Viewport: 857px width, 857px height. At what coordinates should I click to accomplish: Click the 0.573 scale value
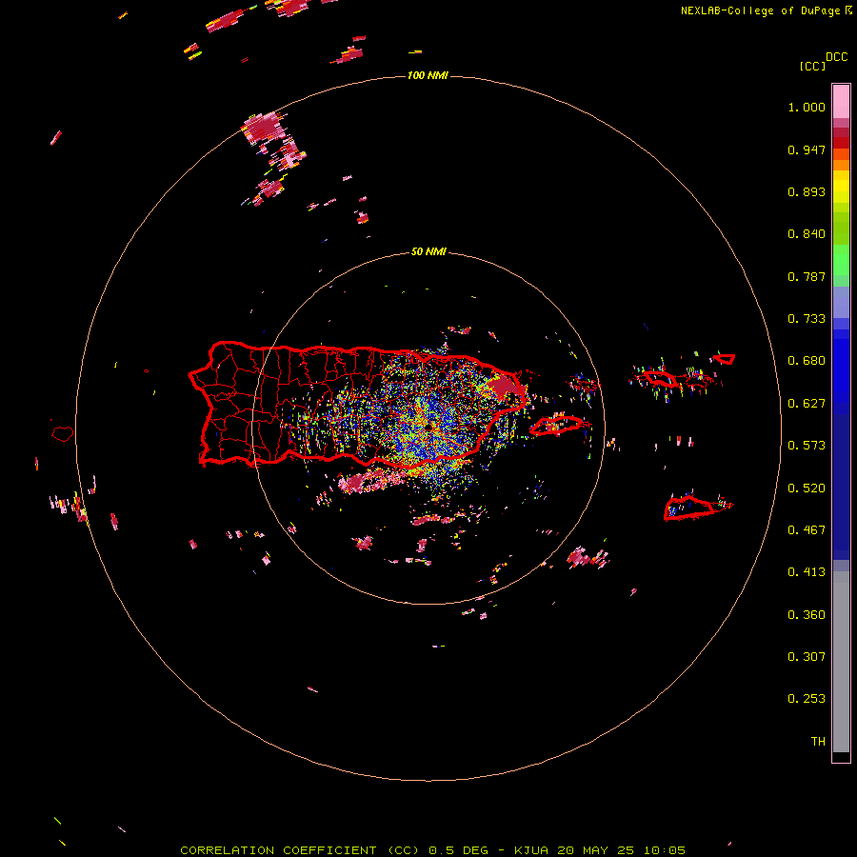(x=807, y=446)
